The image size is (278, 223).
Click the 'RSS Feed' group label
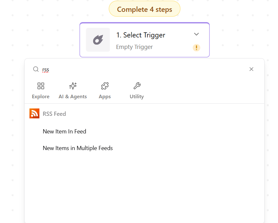point(54,114)
